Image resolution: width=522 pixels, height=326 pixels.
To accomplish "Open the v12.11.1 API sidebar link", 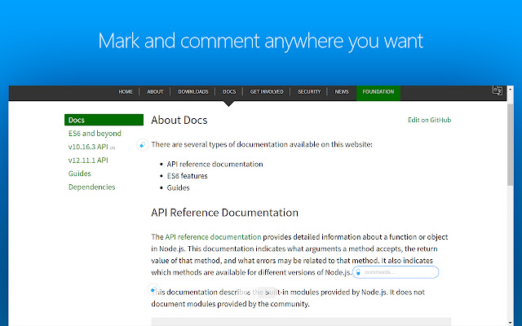I will pyautogui.click(x=88, y=160).
